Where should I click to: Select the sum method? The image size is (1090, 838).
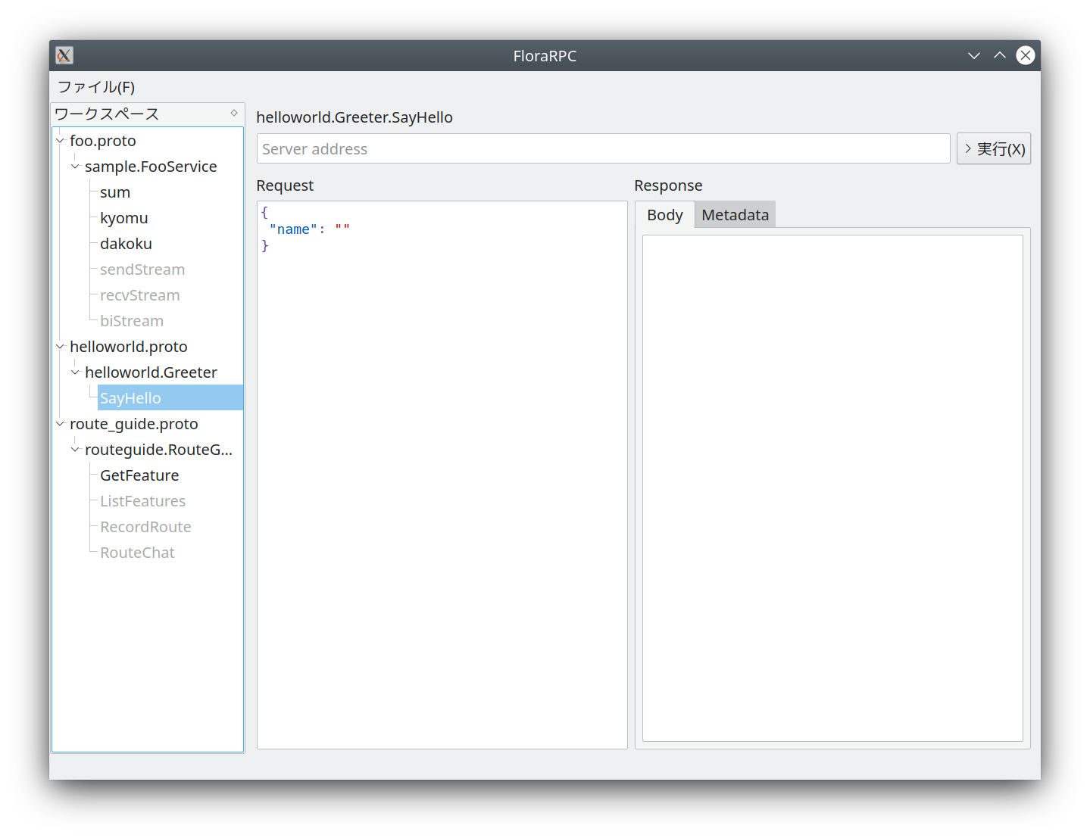[x=115, y=192]
